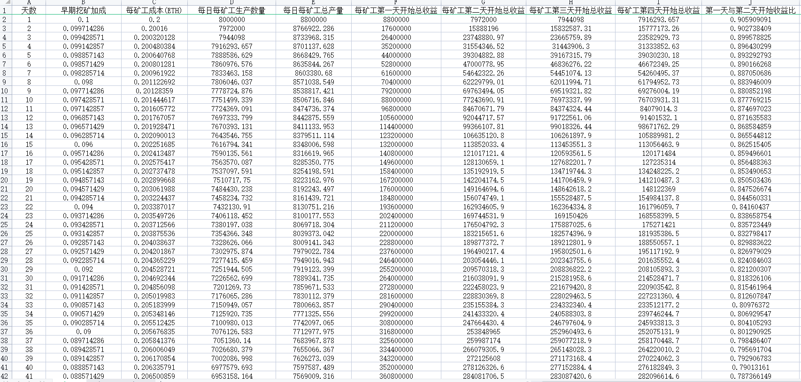Select cell with value 7510717.75
The image size is (801, 382).
[x=231, y=180]
